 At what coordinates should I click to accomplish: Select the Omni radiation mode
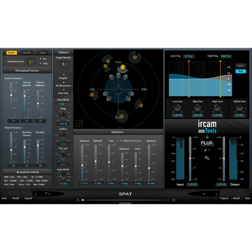pyautogui.click(x=240, y=66)
